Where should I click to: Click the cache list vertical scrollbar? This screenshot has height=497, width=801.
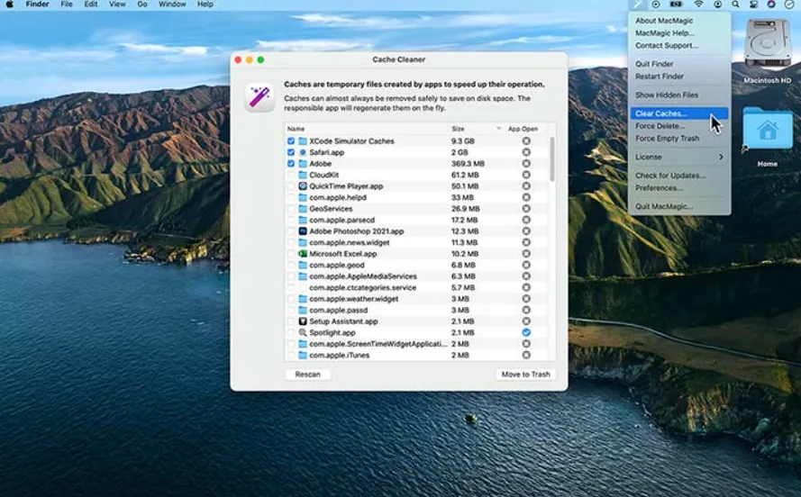pyautogui.click(x=551, y=158)
